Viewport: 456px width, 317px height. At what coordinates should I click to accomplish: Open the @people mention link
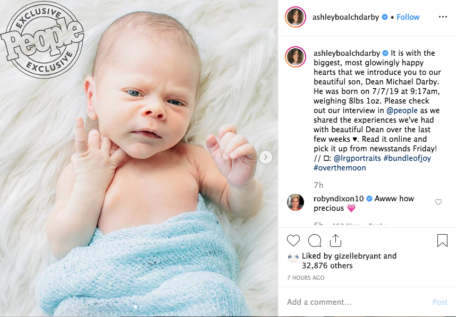402,110
